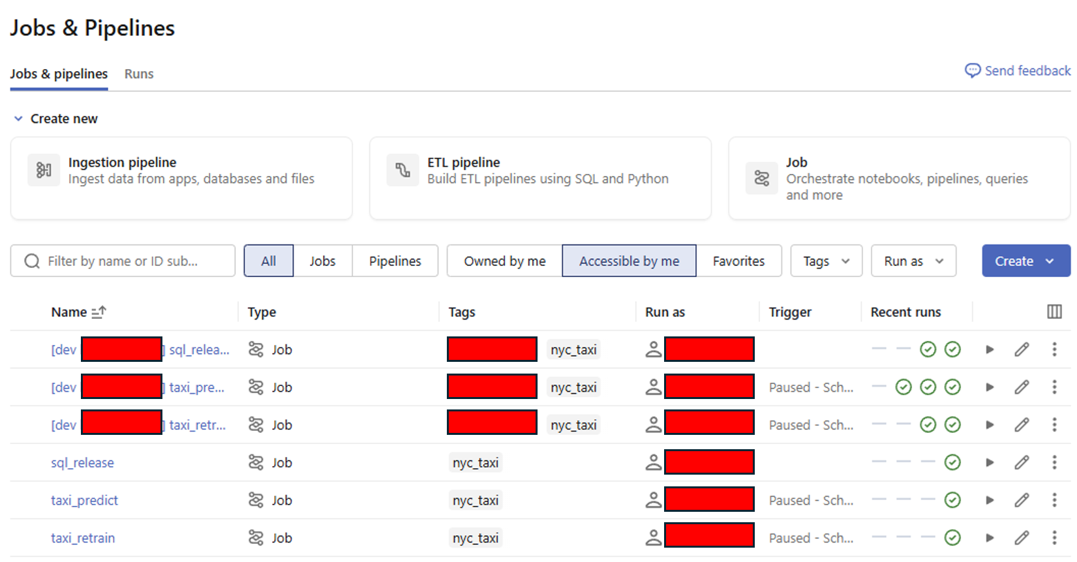Sort jobs by Name column

(78, 312)
